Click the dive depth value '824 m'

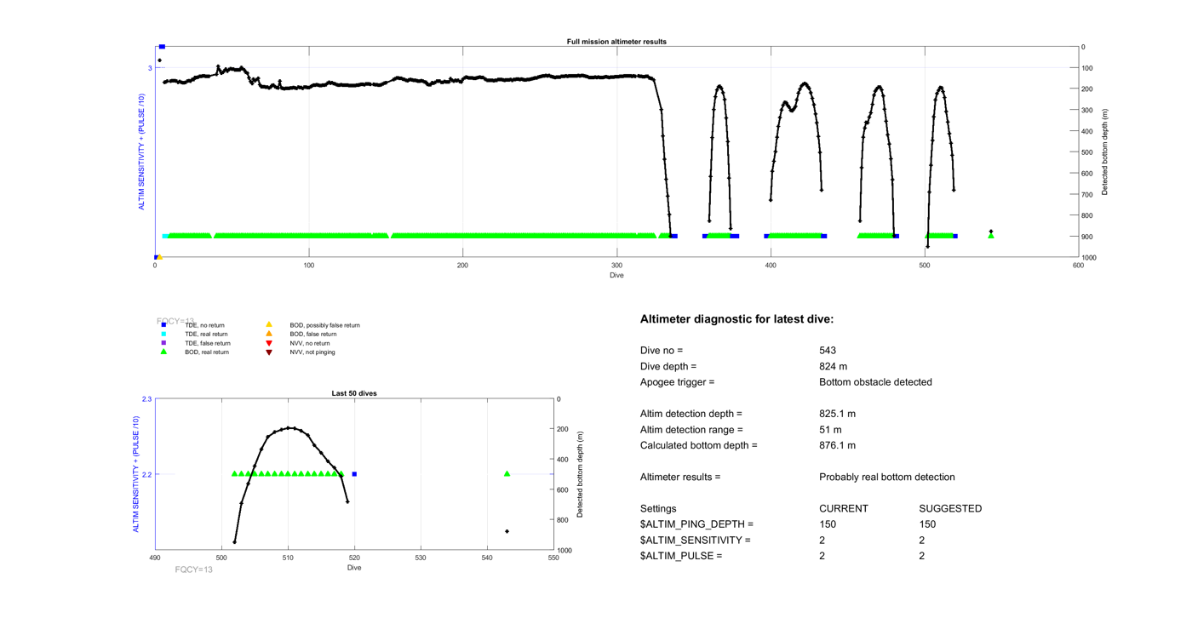click(x=834, y=366)
